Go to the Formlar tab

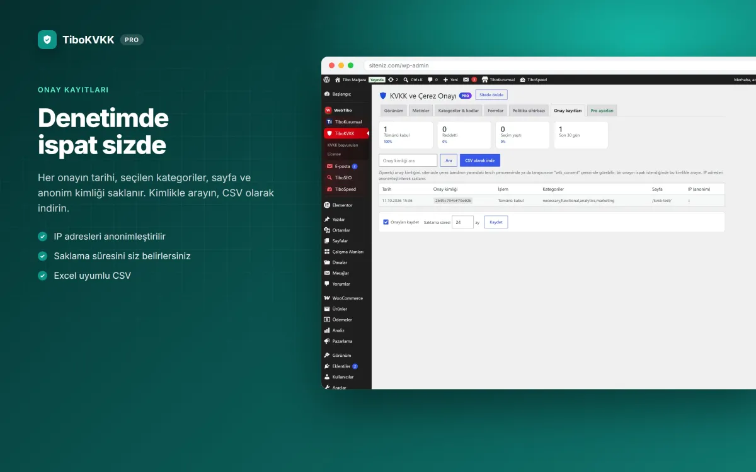click(x=496, y=111)
